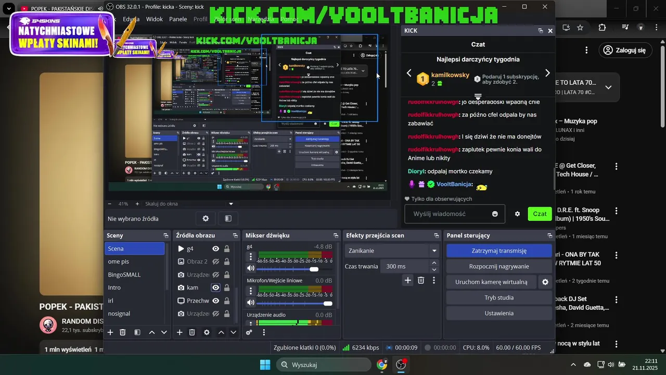Screen dimensions: 666x375
Task: Hide the g4 source
Action: 215,248
